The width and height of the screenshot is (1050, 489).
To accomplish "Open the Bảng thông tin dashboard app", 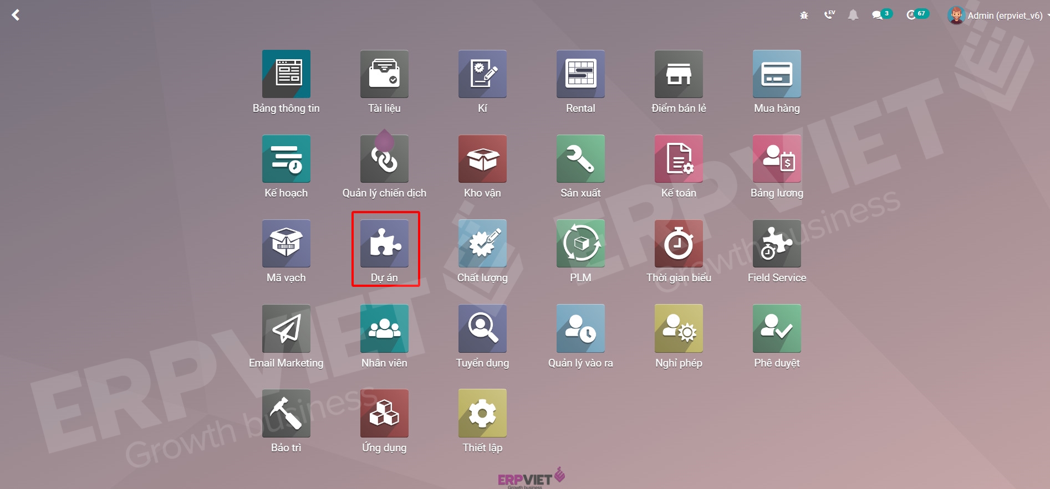I will 286,74.
